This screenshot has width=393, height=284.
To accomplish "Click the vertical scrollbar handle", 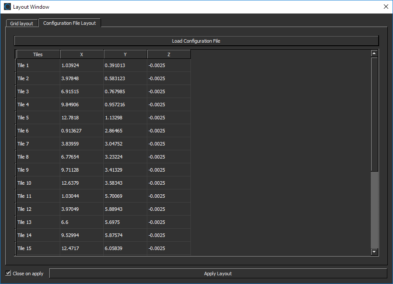I will click(374, 113).
